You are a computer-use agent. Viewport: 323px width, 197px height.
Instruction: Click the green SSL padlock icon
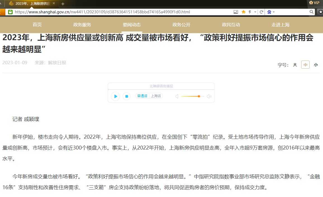pyautogui.click(x=10, y=12)
